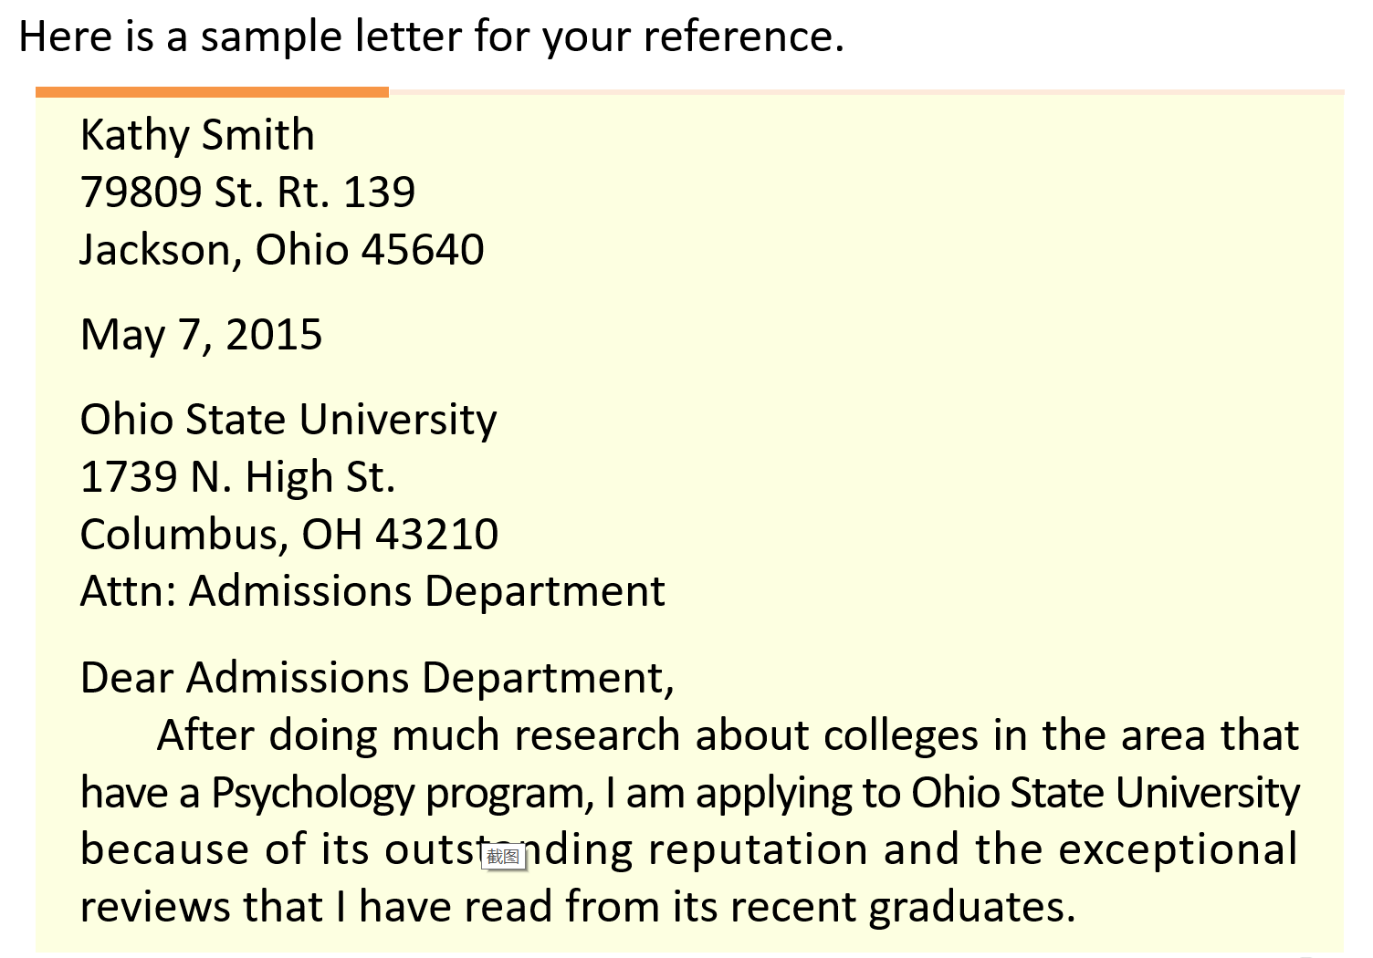Click the salutation "Dear Admissions Department,"
The height and width of the screenshot is (958, 1373).
[x=377, y=678]
